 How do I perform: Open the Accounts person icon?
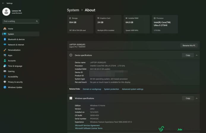pos(5,61)
